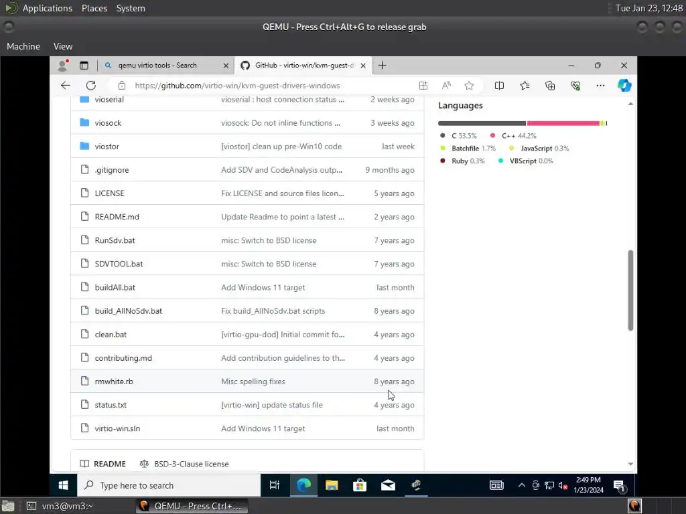Click the page vertical scrollbar thumb
Image resolution: width=686 pixels, height=514 pixels.
(630, 290)
